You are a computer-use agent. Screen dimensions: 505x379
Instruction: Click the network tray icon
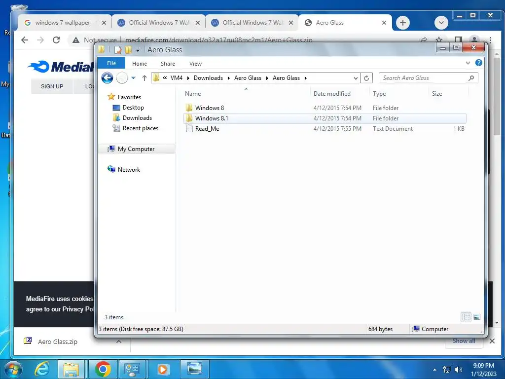pos(447,370)
